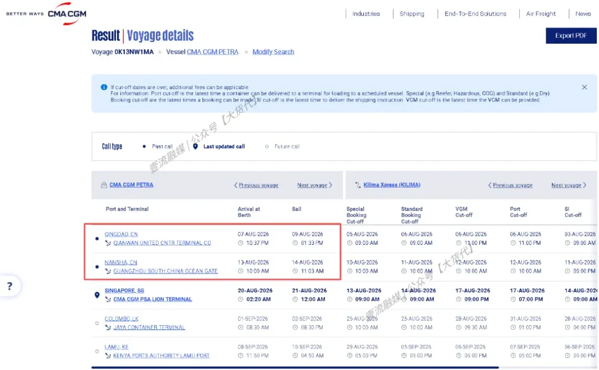The image size is (599, 370).
Task: Click the Last updated call pin icon
Action: (x=195, y=146)
